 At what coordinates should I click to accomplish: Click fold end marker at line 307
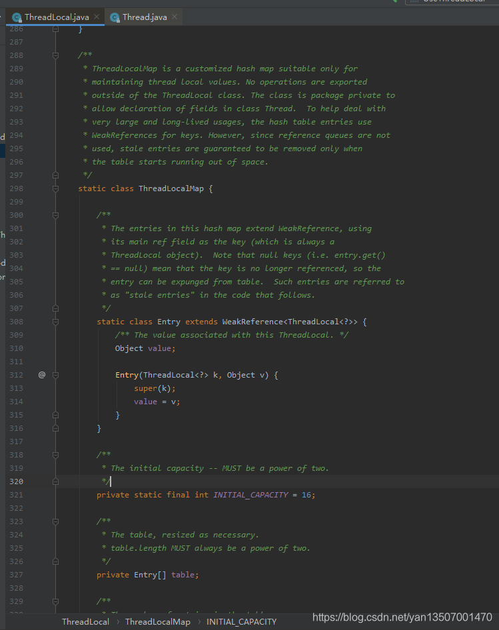pos(55,308)
